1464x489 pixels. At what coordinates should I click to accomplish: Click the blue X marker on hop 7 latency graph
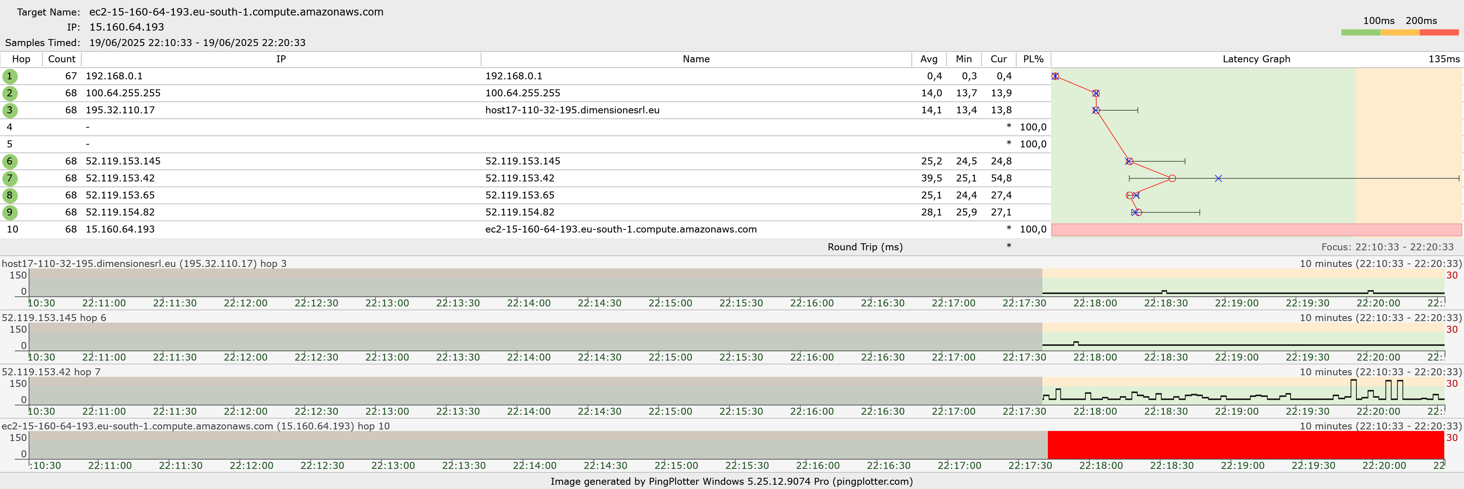click(1219, 178)
